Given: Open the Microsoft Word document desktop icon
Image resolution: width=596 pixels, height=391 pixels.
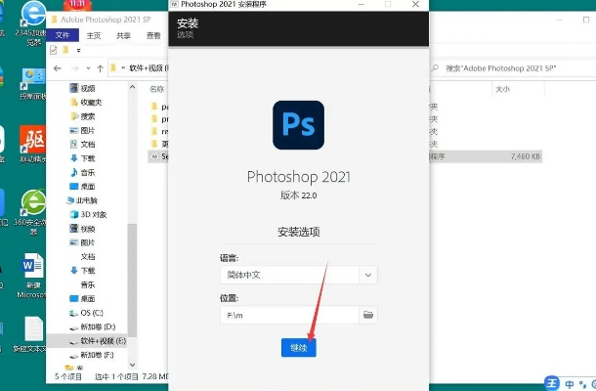Looking at the screenshot, I should [32, 276].
